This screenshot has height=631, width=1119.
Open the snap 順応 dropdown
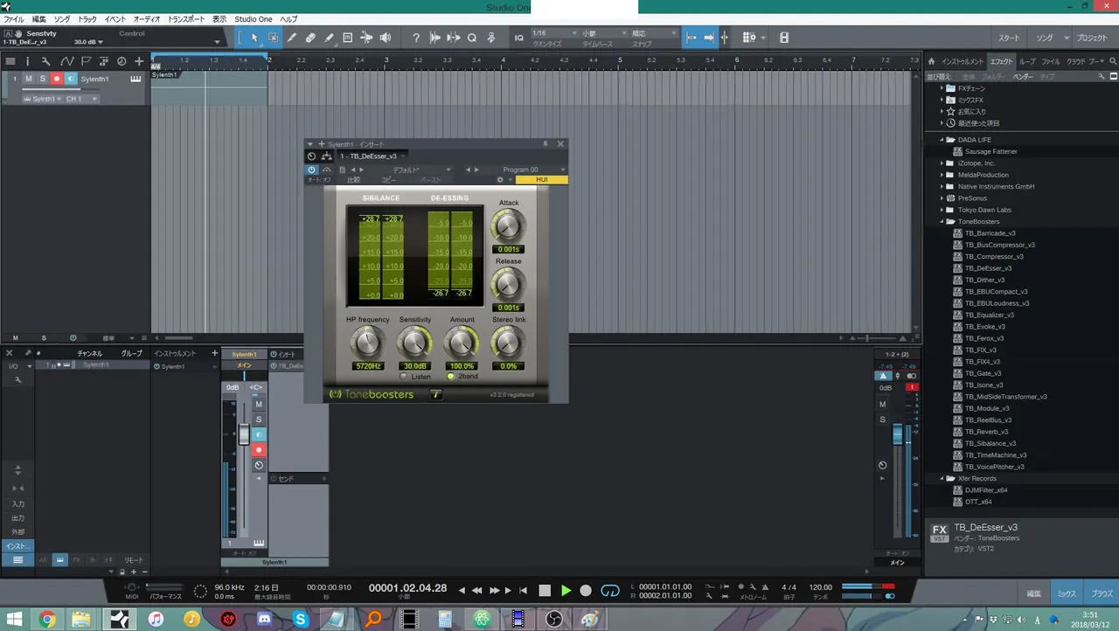tap(653, 33)
